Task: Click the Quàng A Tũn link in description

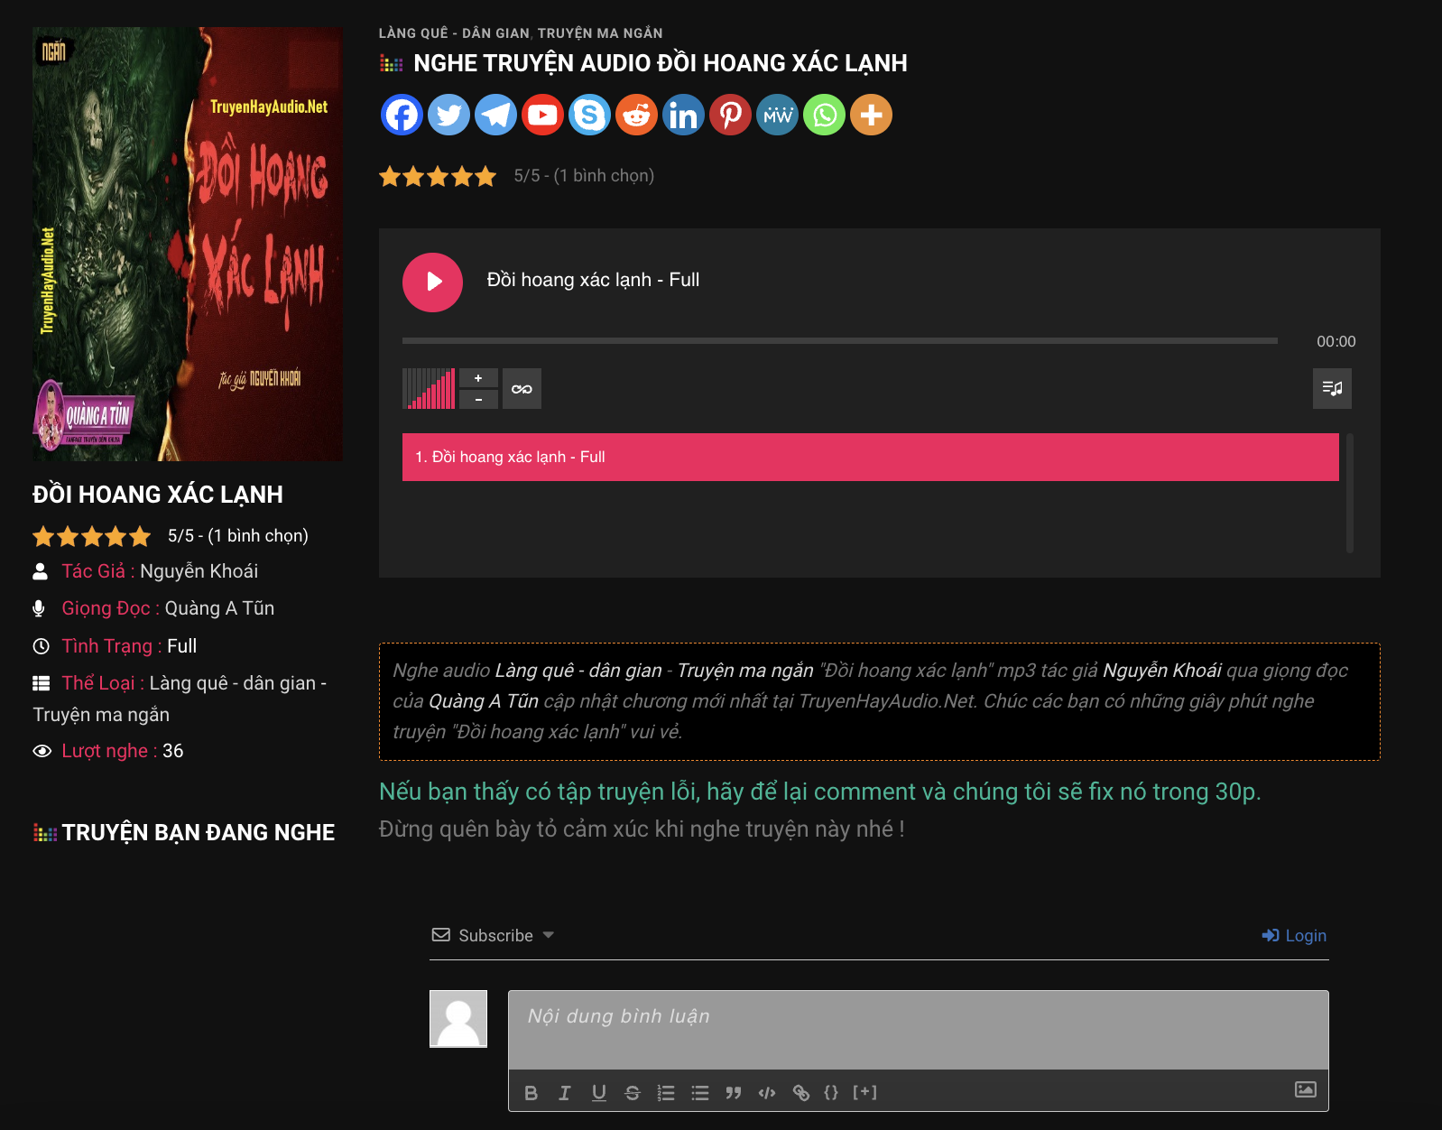Action: [484, 701]
